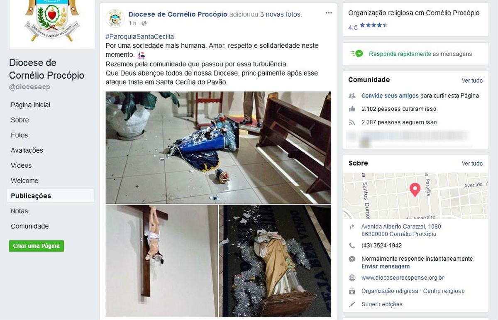
Task: Click the globe icon next to the website URL
Action: 352,278
